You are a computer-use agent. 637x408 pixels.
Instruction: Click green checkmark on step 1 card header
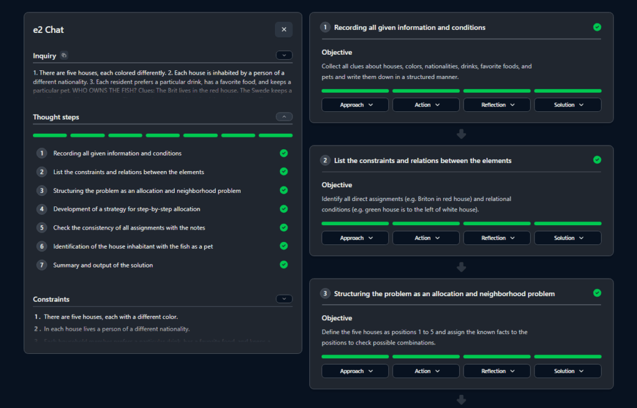[x=597, y=27]
